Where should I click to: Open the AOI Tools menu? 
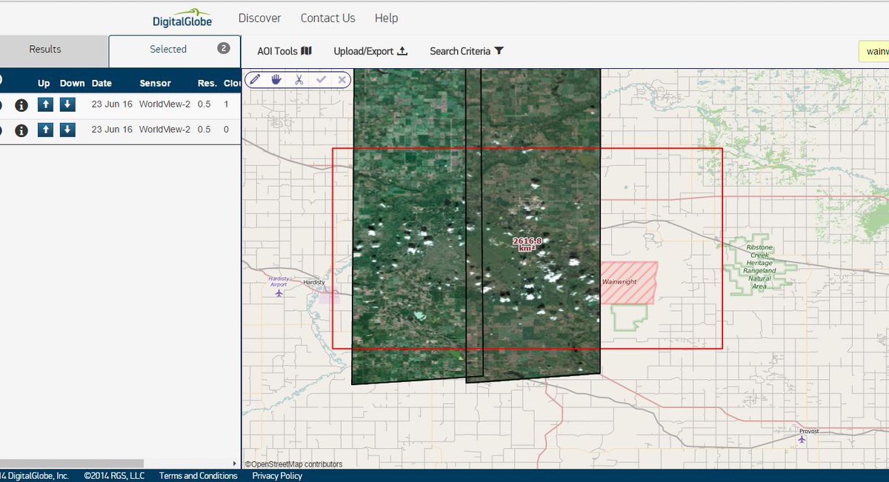coord(284,51)
